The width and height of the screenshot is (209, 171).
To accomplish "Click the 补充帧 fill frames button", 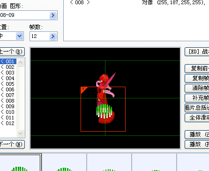I will pyautogui.click(x=197, y=98).
